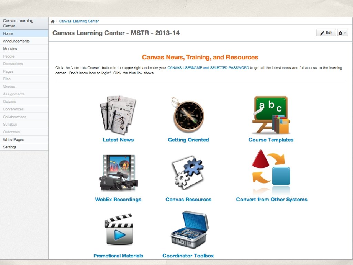Screen dimensions: 353x265
Task: Open Assignments in the sidebar
Action: coord(24,94)
